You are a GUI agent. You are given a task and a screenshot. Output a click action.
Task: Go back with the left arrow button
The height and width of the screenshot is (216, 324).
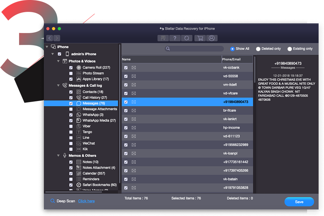(50, 38)
